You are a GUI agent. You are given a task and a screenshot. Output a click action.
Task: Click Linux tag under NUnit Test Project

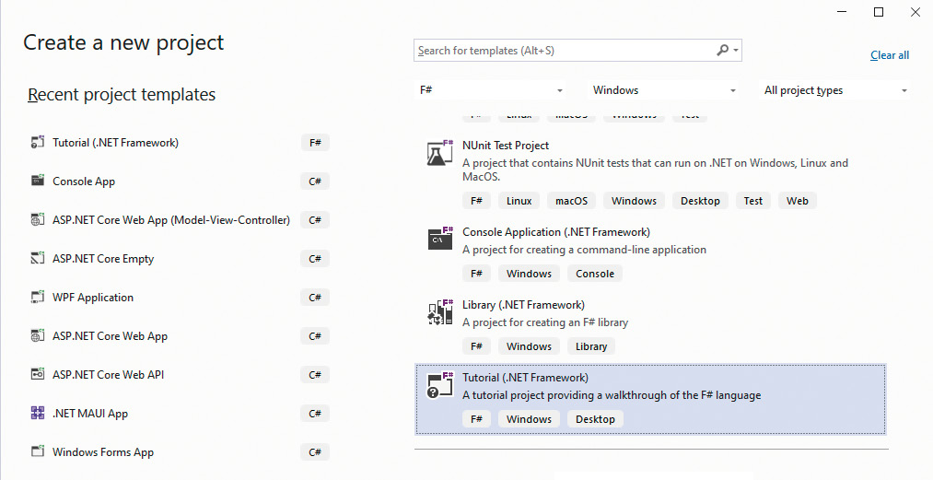(x=519, y=201)
